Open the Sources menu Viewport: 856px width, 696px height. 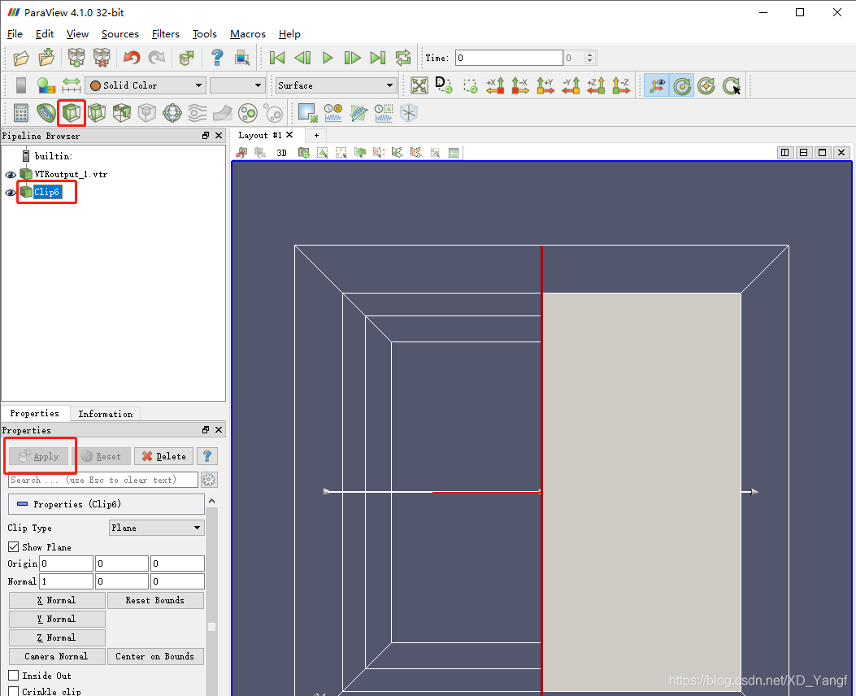pos(120,34)
